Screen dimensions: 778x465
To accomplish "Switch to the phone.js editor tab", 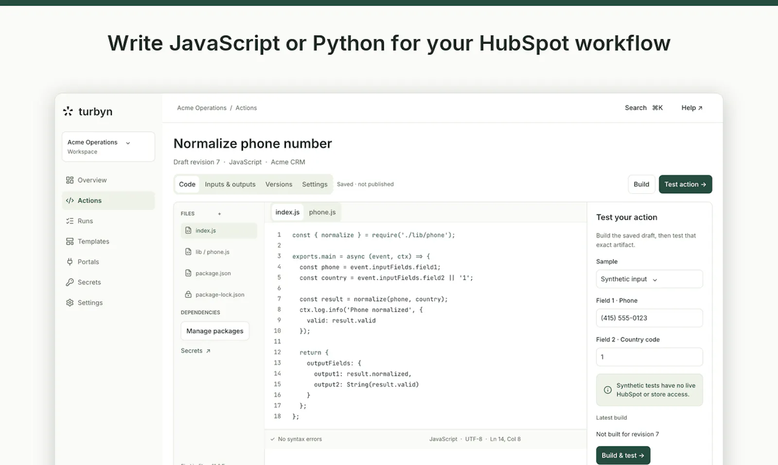I will point(322,212).
